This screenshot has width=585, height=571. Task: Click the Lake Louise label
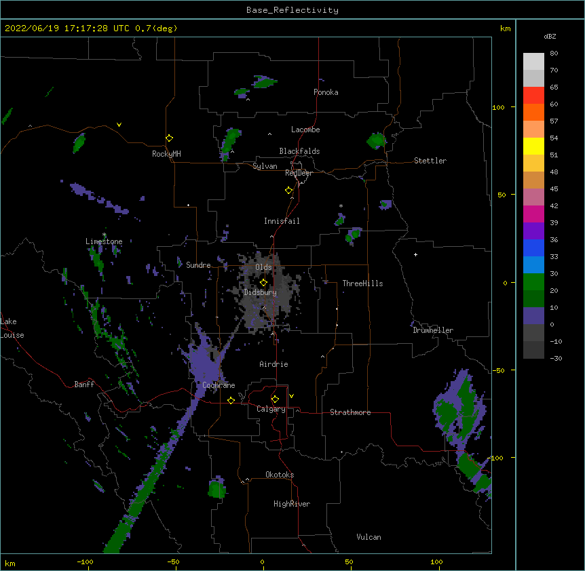pos(12,328)
